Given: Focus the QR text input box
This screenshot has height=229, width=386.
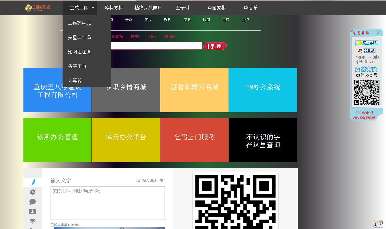Looking at the screenshot, I should [107, 203].
